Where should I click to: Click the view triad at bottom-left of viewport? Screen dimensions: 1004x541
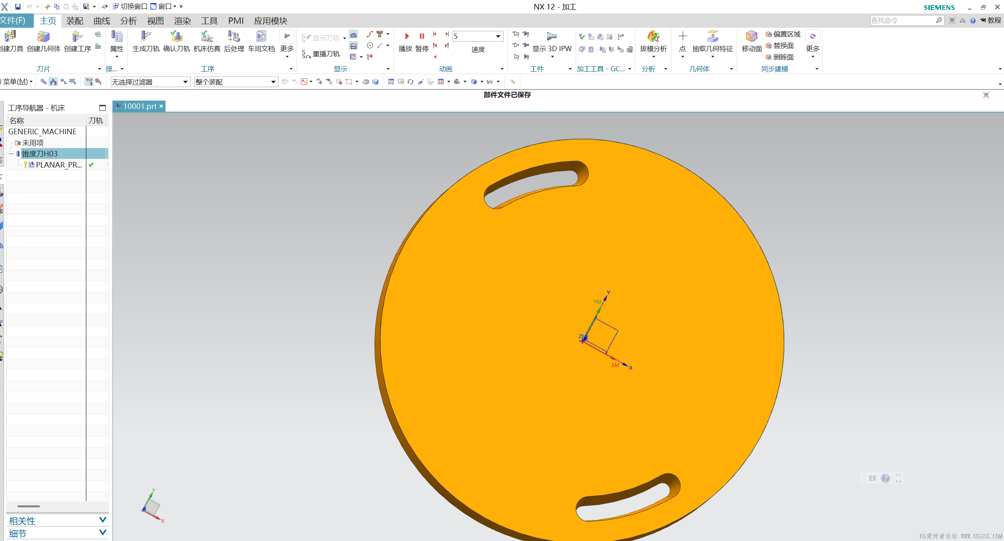click(x=152, y=506)
